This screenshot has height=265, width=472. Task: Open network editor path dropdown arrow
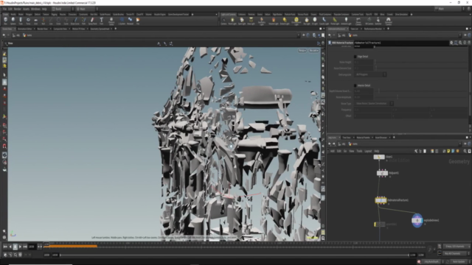click(459, 144)
